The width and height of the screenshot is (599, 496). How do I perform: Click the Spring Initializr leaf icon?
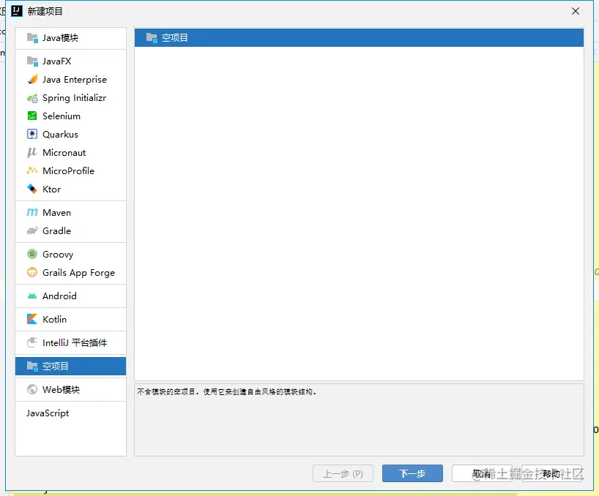point(32,98)
